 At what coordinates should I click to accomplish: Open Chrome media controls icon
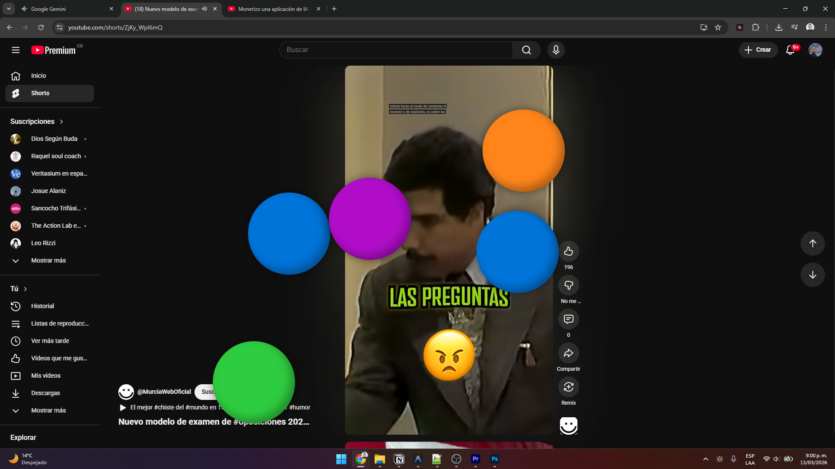pos(795,27)
